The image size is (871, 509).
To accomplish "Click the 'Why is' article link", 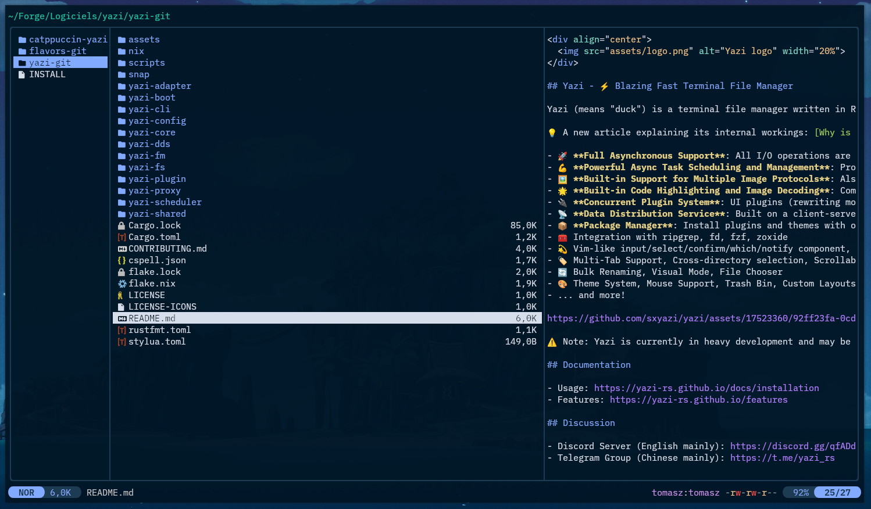I will 833,132.
